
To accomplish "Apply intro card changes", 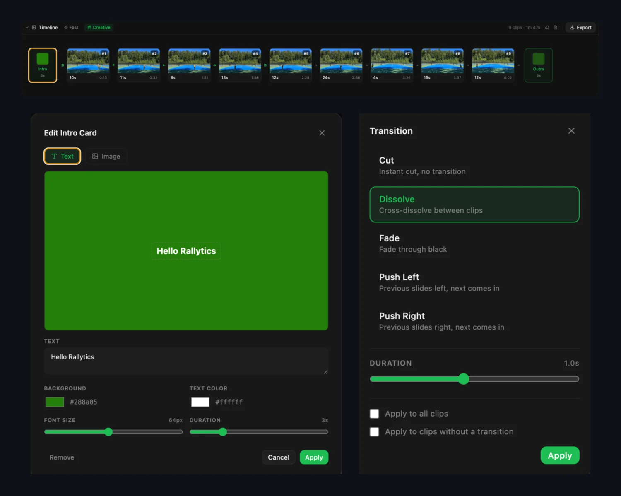I will click(x=314, y=457).
